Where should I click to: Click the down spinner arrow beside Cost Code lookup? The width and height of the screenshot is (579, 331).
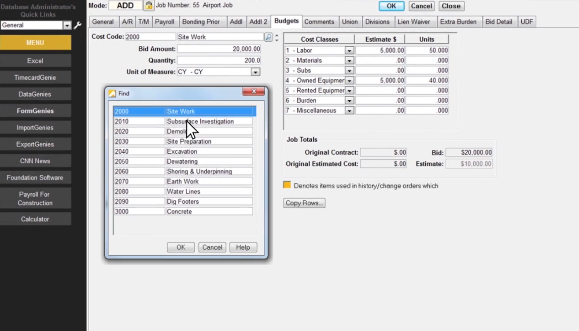(277, 40)
